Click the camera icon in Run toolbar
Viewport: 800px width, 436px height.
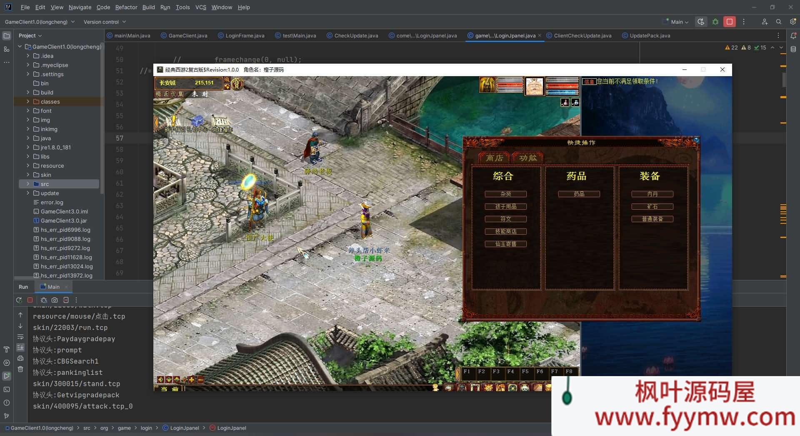click(x=55, y=300)
